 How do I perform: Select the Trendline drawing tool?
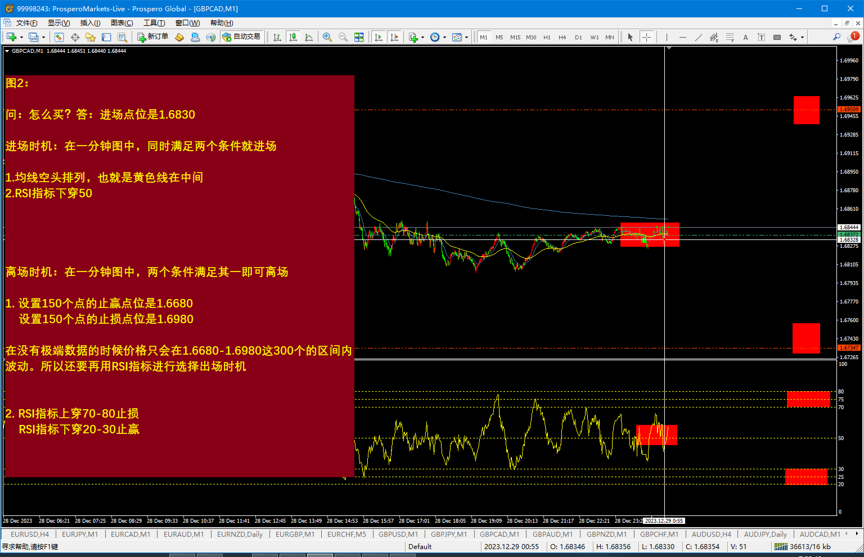[x=698, y=37]
